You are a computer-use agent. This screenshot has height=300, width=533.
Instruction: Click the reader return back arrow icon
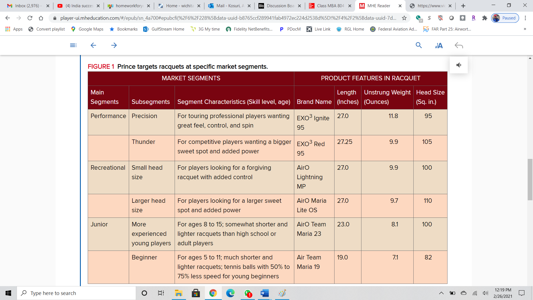point(459,45)
